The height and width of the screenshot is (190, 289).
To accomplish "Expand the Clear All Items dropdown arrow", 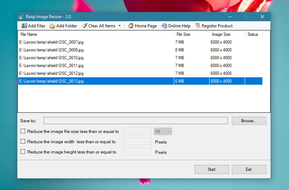I will coord(120,26).
